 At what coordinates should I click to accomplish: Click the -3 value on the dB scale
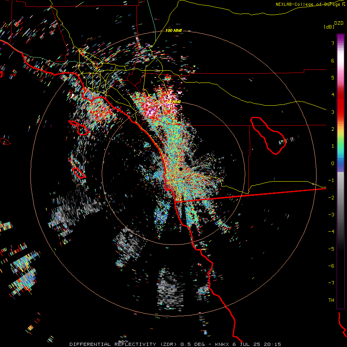tap(331, 215)
